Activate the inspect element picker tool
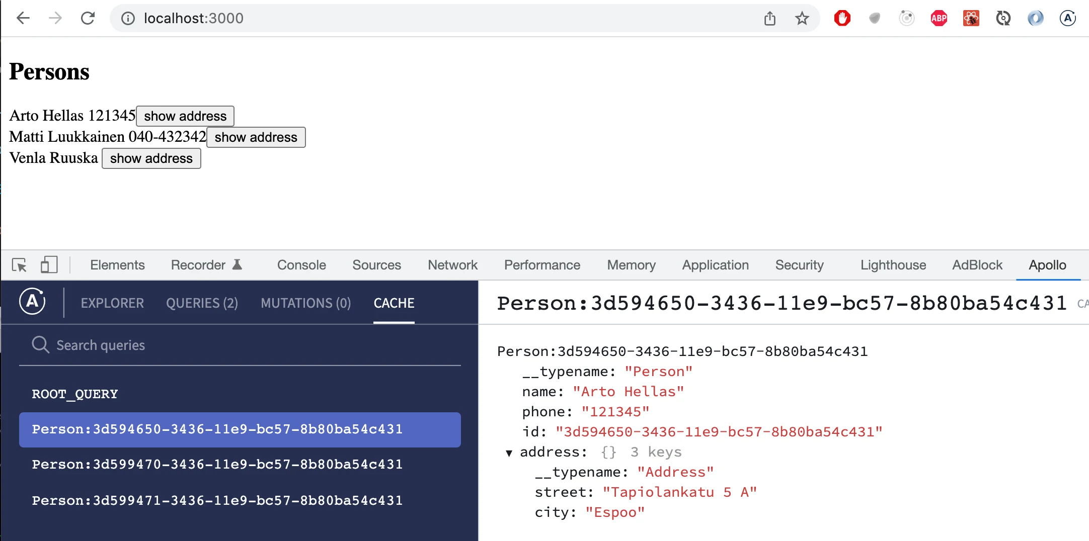 tap(19, 265)
